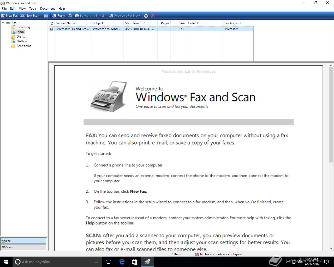
Task: Click the Outbox folder icon
Action: tap(13, 41)
